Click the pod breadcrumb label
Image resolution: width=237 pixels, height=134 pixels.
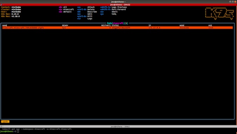coord(5,121)
